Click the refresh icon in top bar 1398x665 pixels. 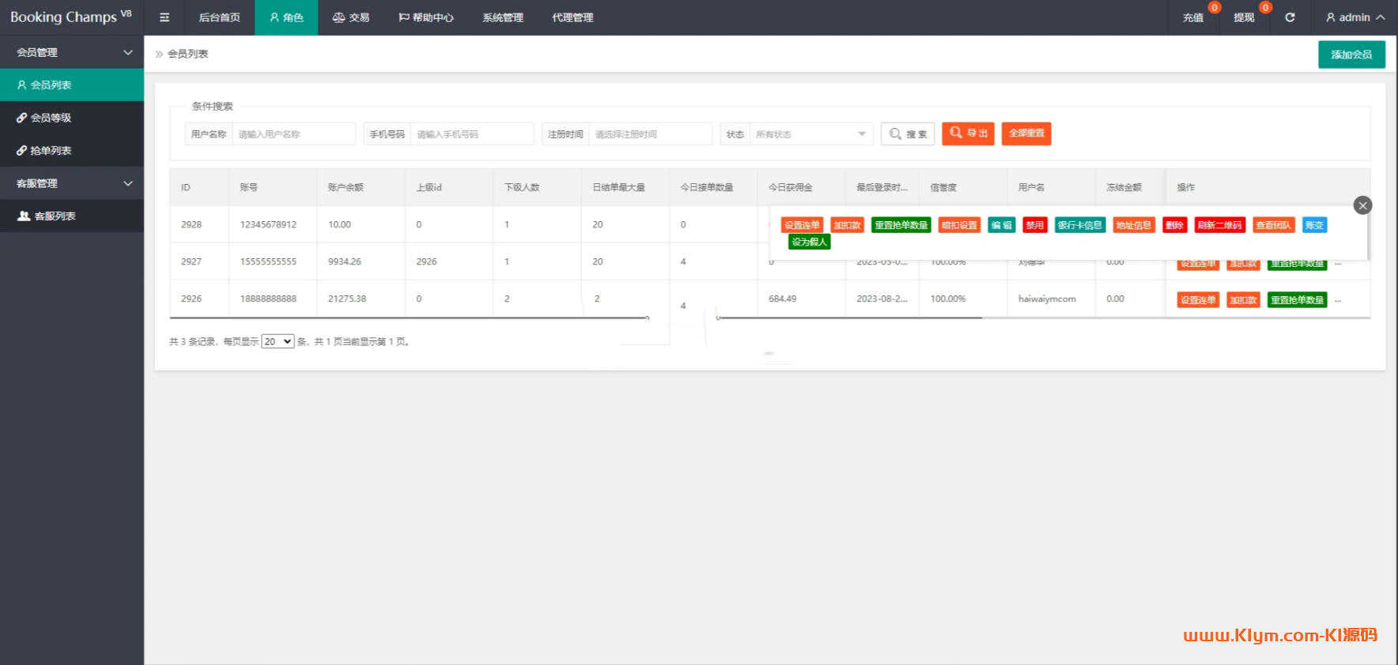coord(1290,17)
